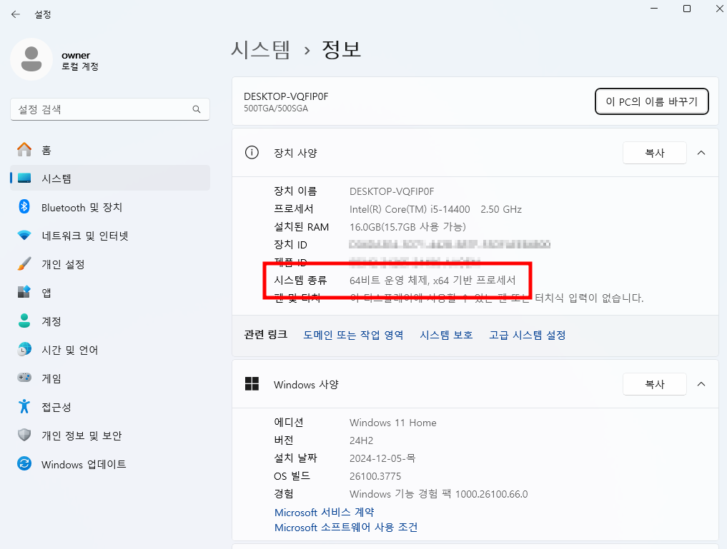Open 홈 in the sidebar
The image size is (727, 549).
click(x=110, y=150)
